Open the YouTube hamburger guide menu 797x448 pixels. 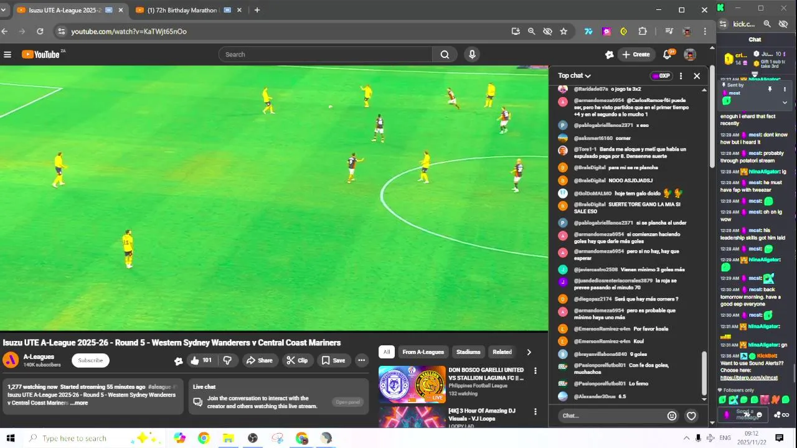tap(7, 55)
